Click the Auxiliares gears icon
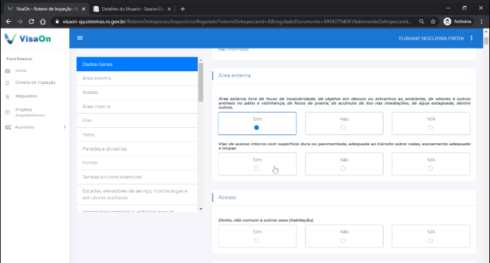Viewport: 490px width, 263px height. click(8, 127)
